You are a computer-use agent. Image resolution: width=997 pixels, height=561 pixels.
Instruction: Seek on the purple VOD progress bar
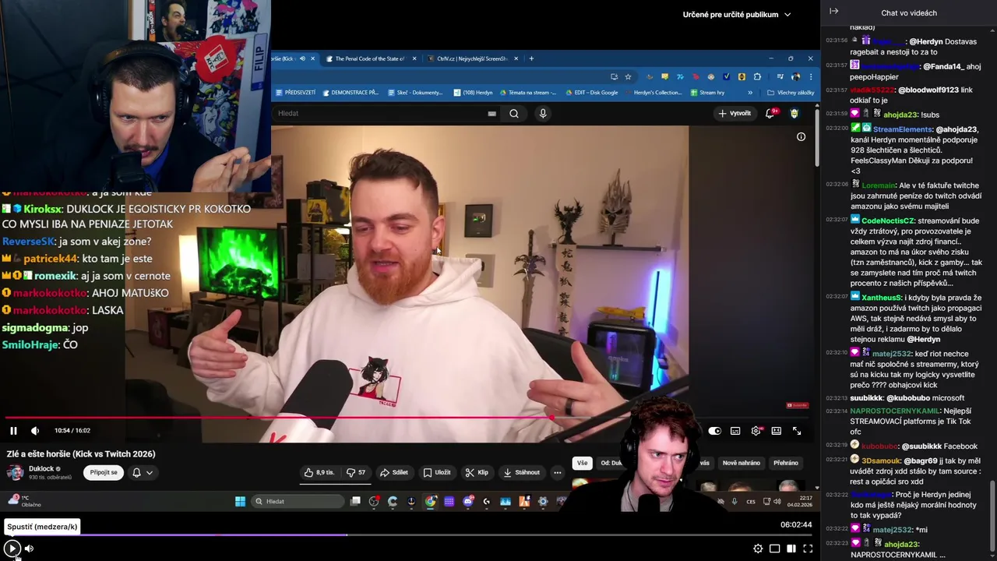click(x=408, y=535)
